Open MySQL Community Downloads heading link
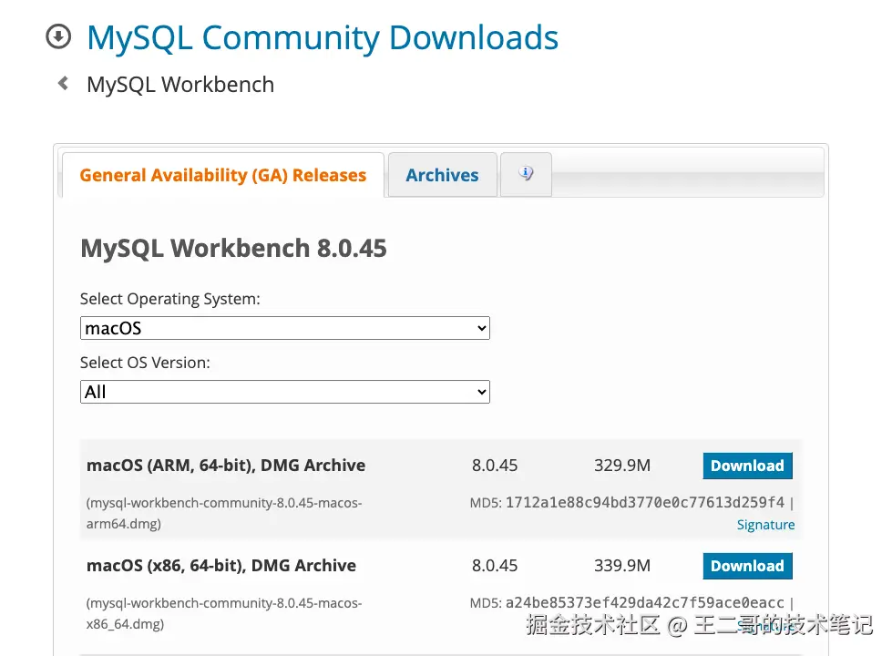This screenshot has width=892, height=656. (322, 38)
